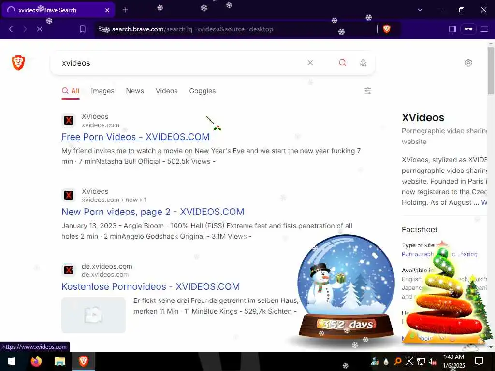Screen dimensions: 495x371
Task: Click the forward navigation arrow
Action: (x=25, y=29)
